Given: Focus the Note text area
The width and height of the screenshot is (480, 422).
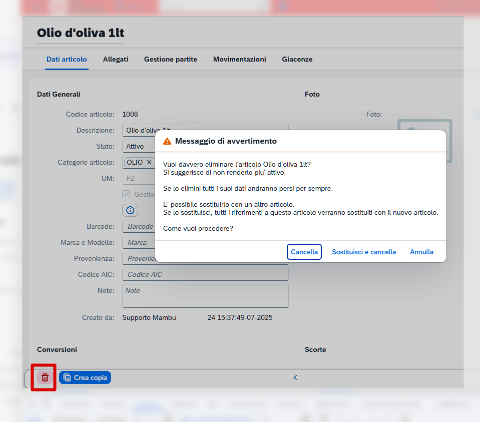Looking at the screenshot, I should tap(205, 296).
